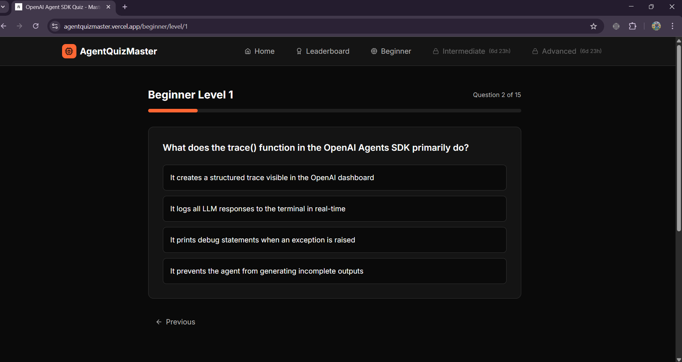Click the Leaderboard award icon
The height and width of the screenshot is (362, 682).
coord(299,51)
